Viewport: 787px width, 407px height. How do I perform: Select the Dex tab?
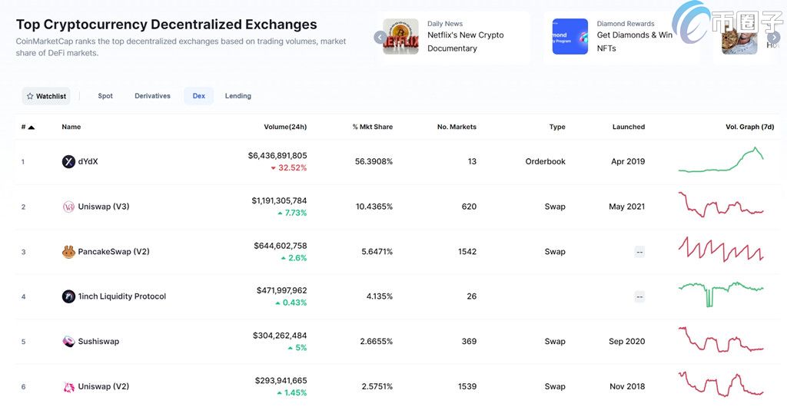(199, 96)
